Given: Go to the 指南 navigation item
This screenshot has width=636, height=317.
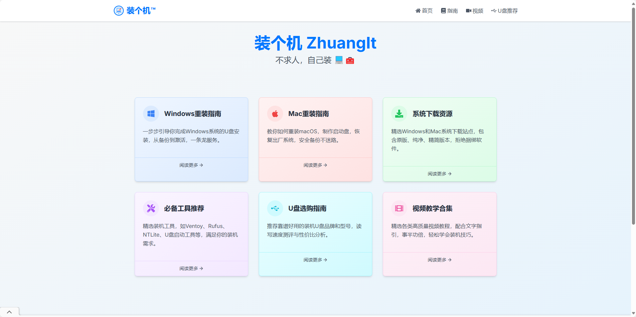Looking at the screenshot, I should tap(449, 11).
